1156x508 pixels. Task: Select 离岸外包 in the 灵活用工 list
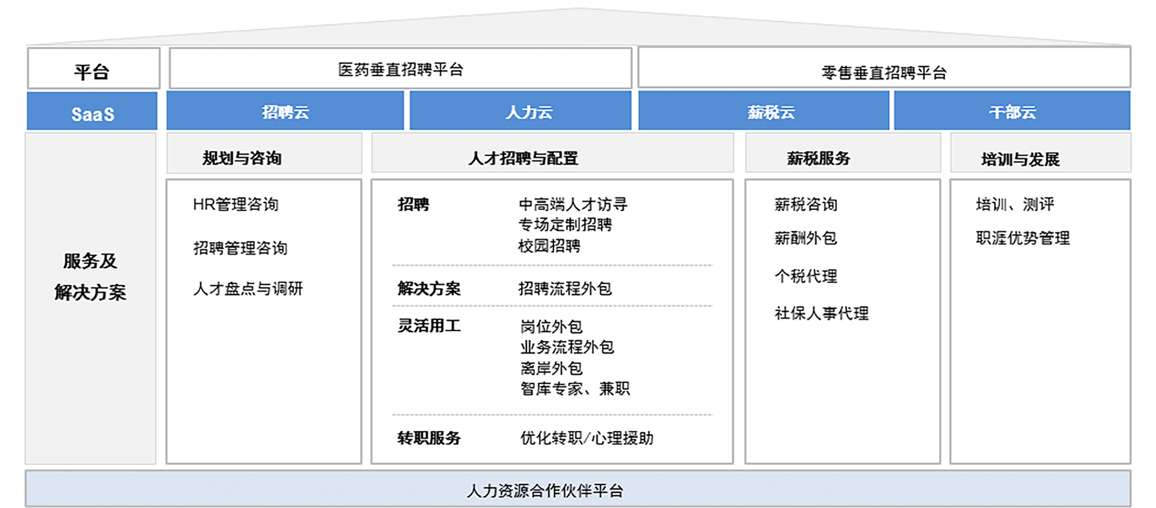[x=552, y=368]
